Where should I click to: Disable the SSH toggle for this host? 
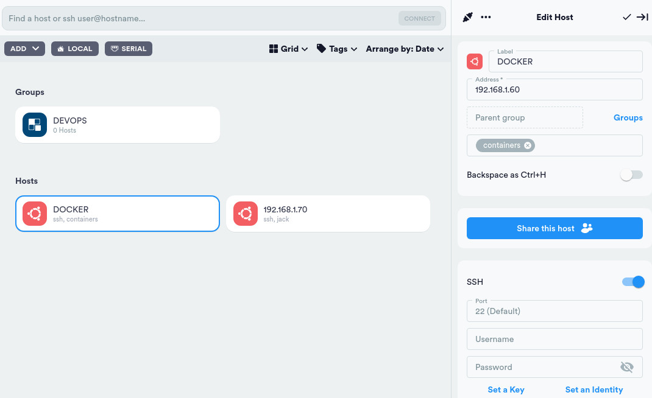631,282
